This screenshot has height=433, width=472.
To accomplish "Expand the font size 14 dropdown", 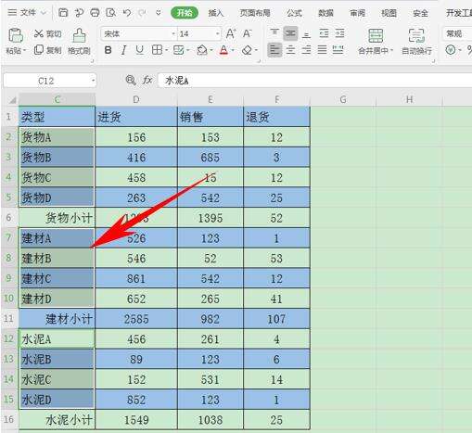I will click(218, 33).
